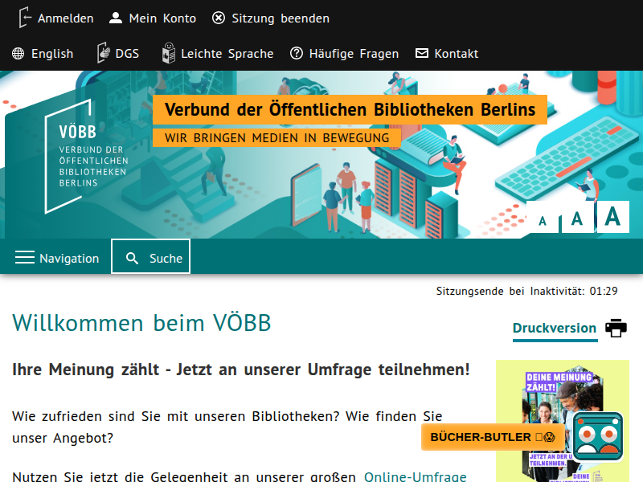This screenshot has width=643, height=482.
Task: Select medium font size A
Action: [577, 219]
